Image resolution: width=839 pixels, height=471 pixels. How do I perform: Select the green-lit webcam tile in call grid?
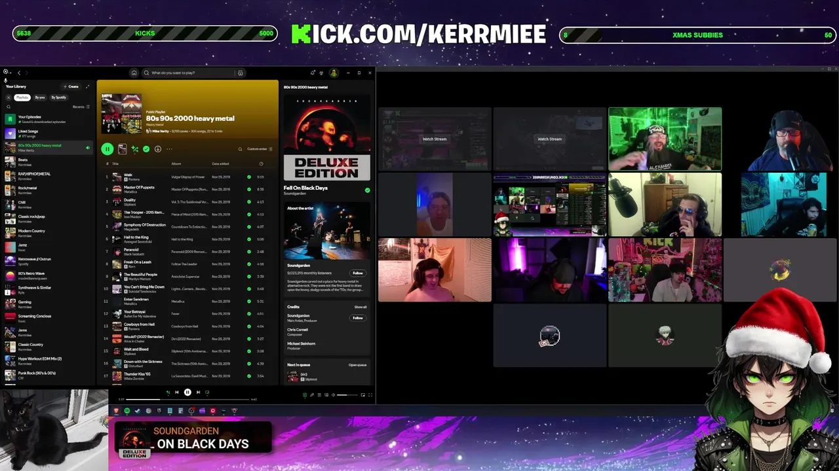click(x=665, y=139)
